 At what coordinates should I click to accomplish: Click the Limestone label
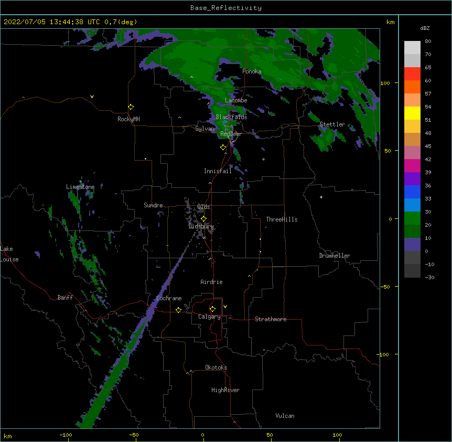80,187
